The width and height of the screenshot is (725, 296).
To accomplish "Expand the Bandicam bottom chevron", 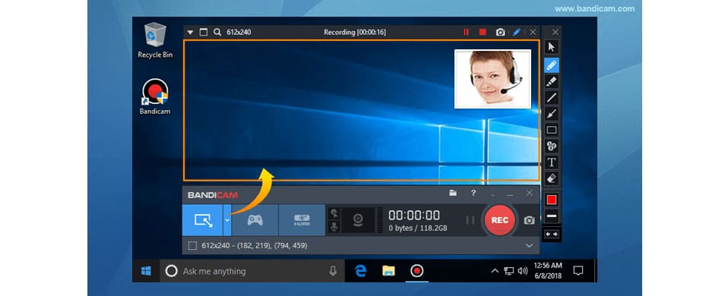I will [530, 246].
